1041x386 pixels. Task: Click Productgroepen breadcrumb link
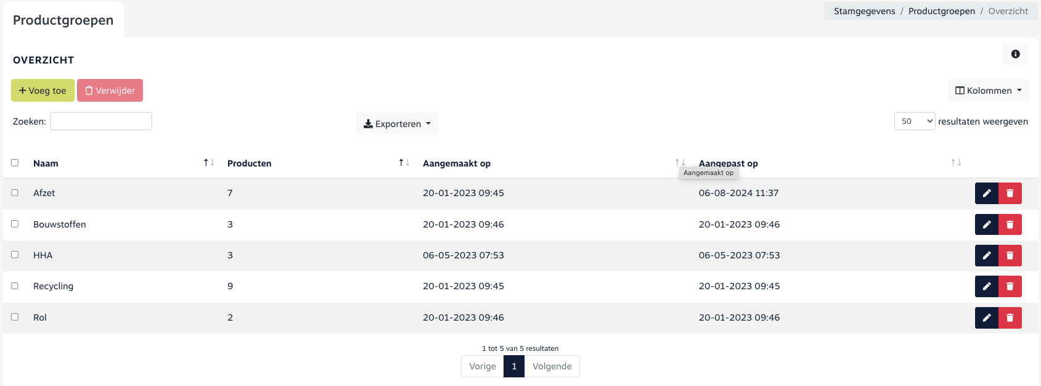(941, 11)
